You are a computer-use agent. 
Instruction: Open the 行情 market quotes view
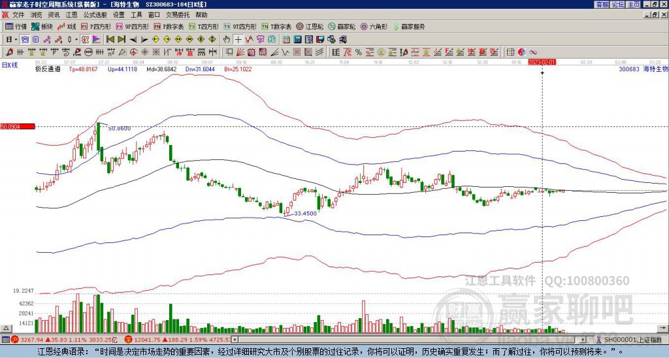[x=16, y=27]
